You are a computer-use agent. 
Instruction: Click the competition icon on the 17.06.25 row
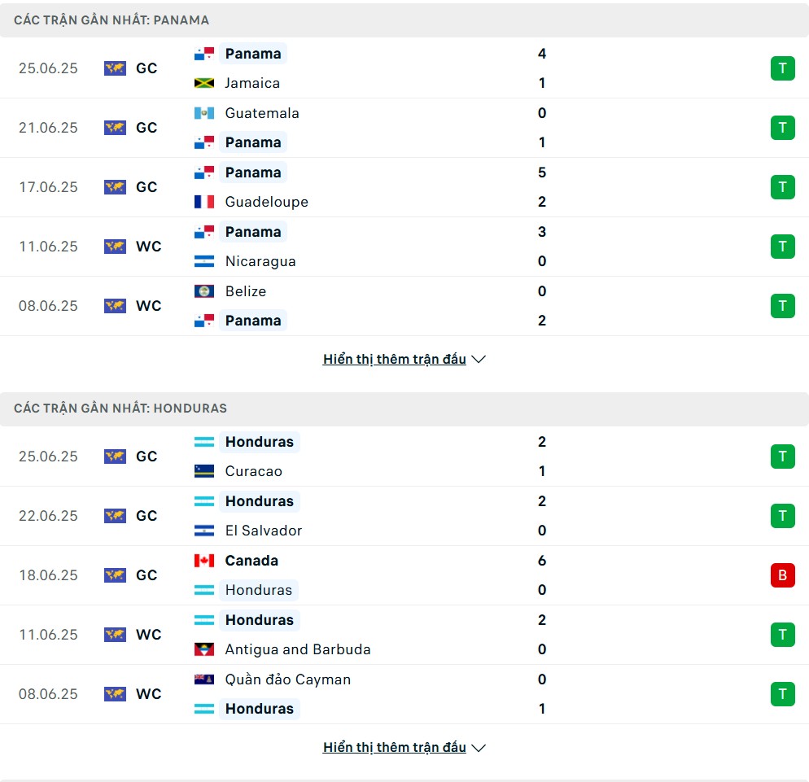point(115,186)
